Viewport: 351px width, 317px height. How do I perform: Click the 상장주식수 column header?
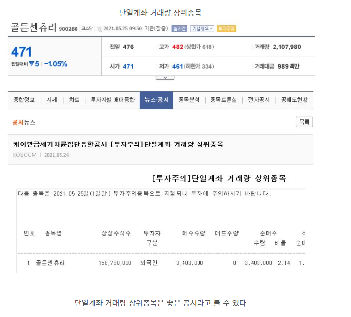click(x=116, y=233)
